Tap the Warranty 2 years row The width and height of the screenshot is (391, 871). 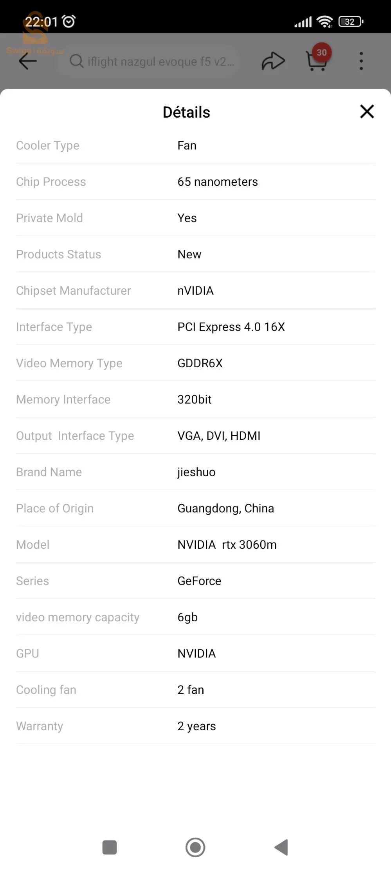coord(195,726)
